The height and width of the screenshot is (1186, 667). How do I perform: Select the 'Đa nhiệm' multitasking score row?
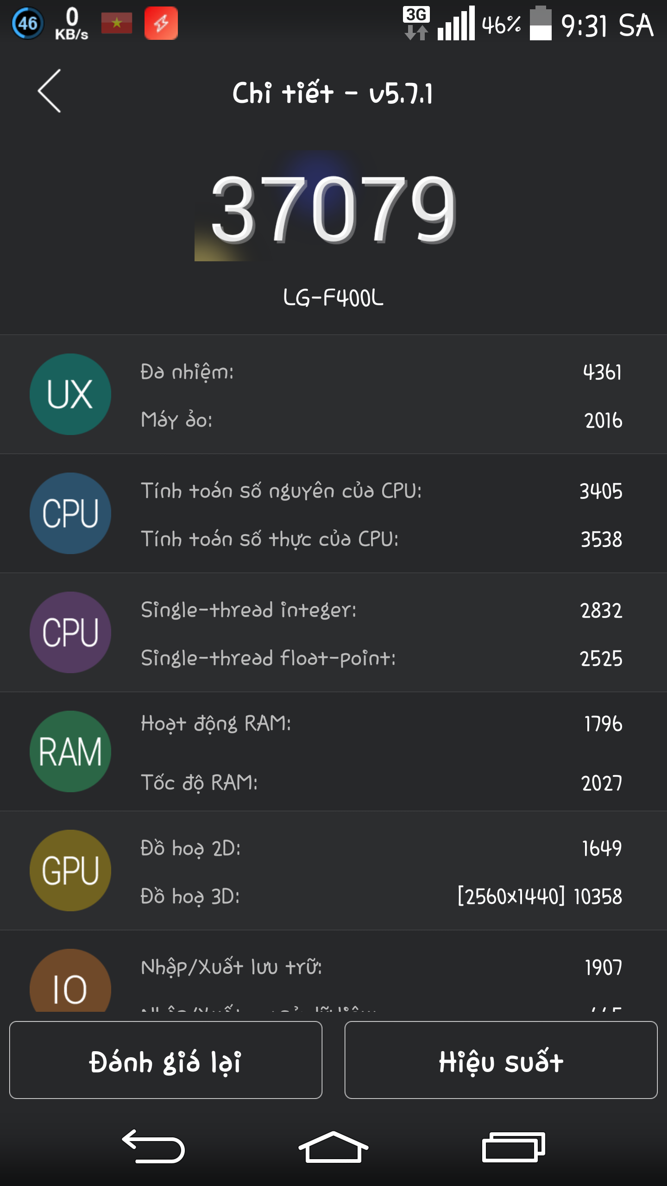click(x=380, y=372)
